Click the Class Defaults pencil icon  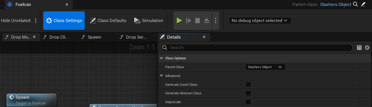point(93,20)
